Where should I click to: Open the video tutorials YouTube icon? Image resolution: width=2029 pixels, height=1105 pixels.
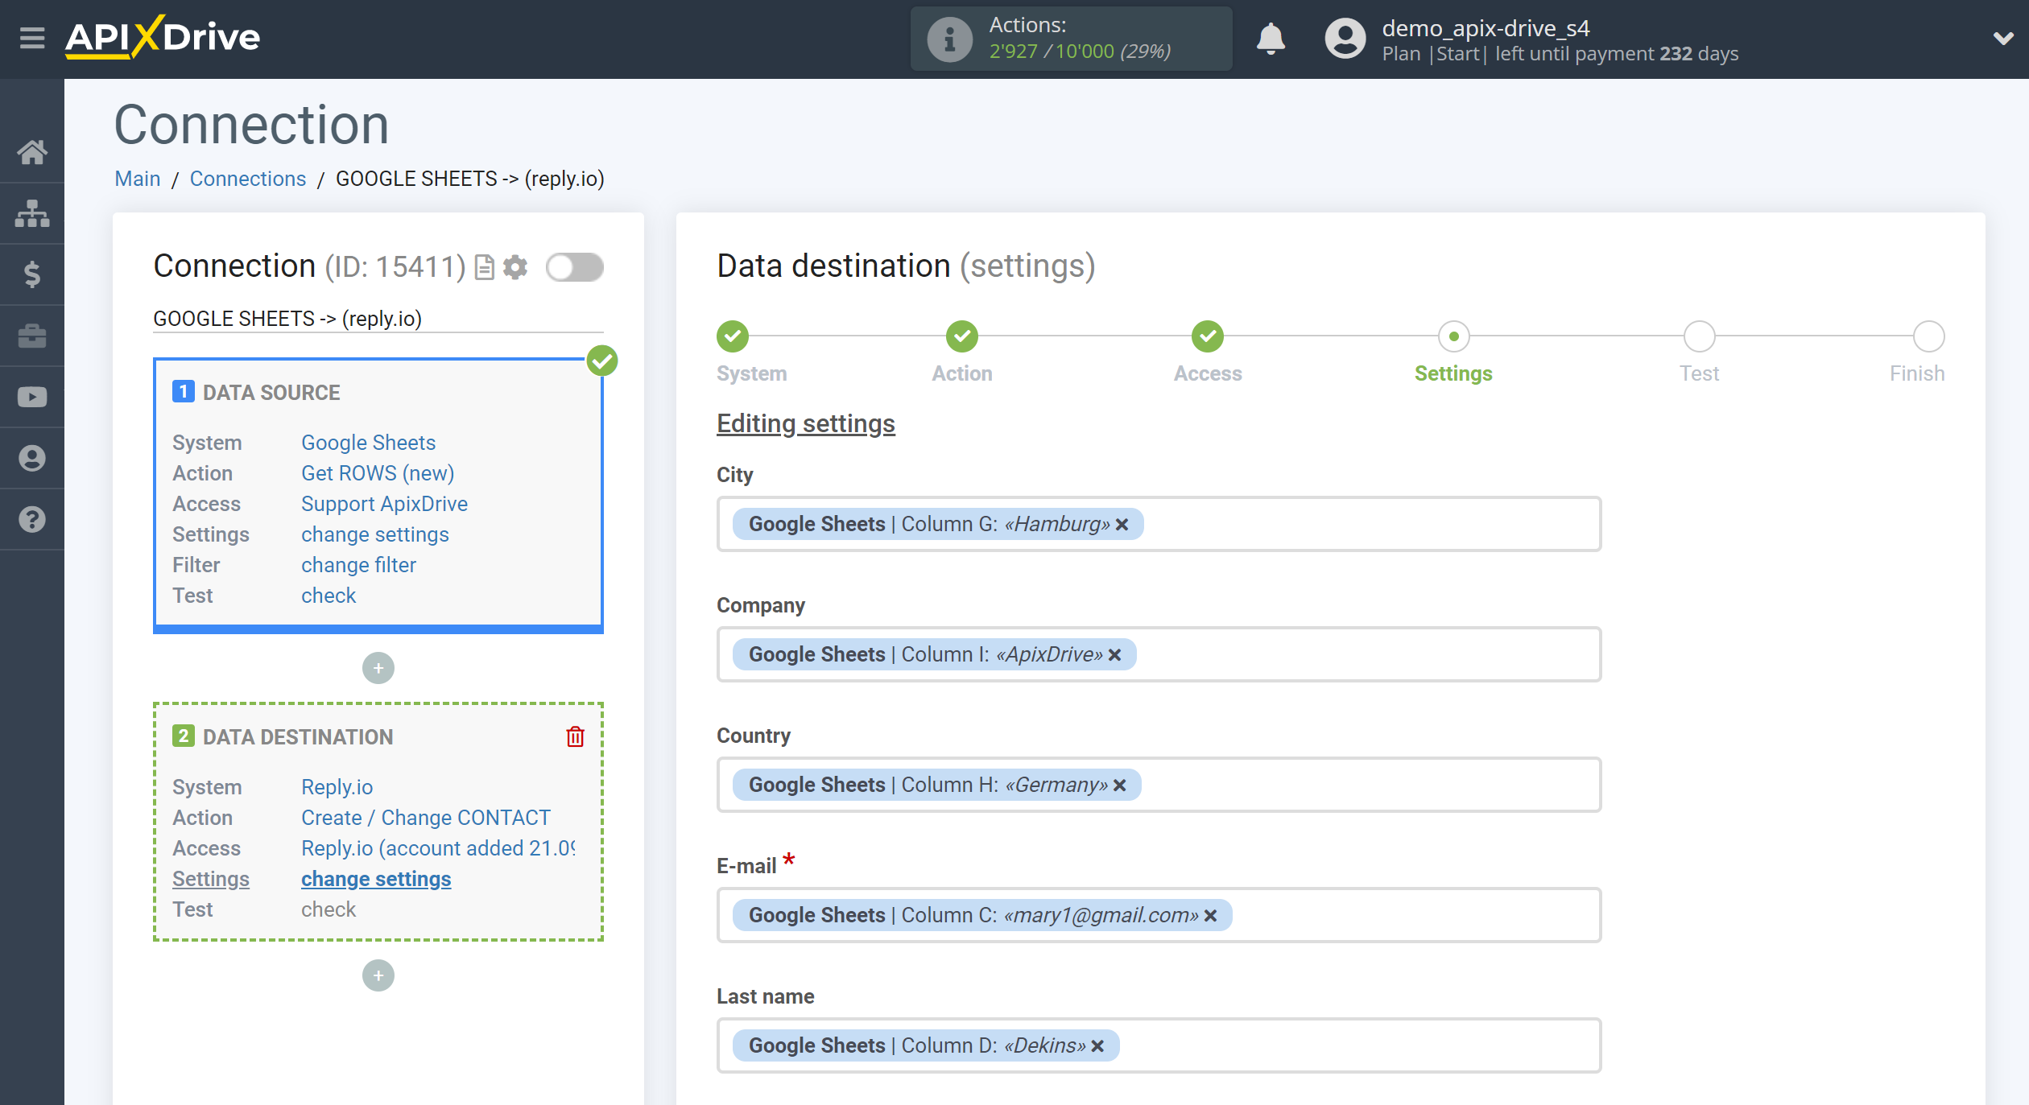(32, 397)
